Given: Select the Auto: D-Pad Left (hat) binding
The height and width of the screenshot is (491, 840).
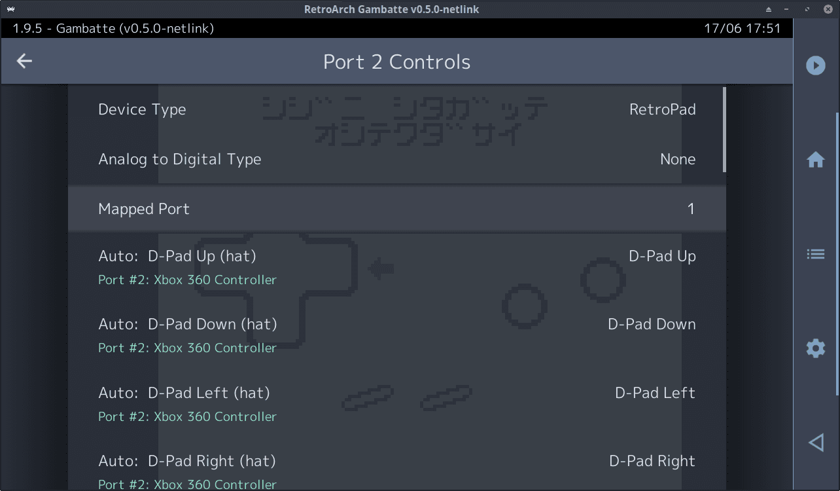Looking at the screenshot, I should 397,404.
